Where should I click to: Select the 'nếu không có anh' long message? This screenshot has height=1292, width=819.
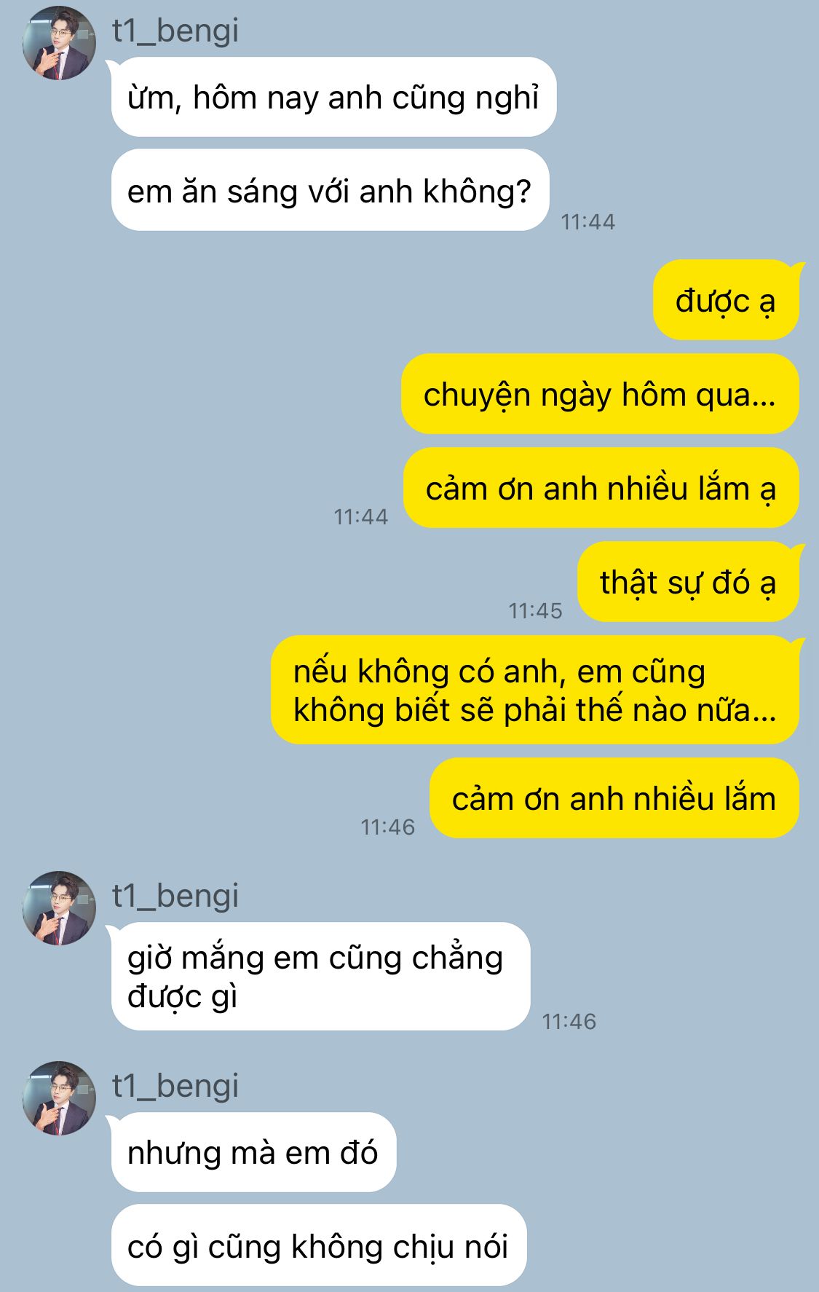[x=535, y=690]
